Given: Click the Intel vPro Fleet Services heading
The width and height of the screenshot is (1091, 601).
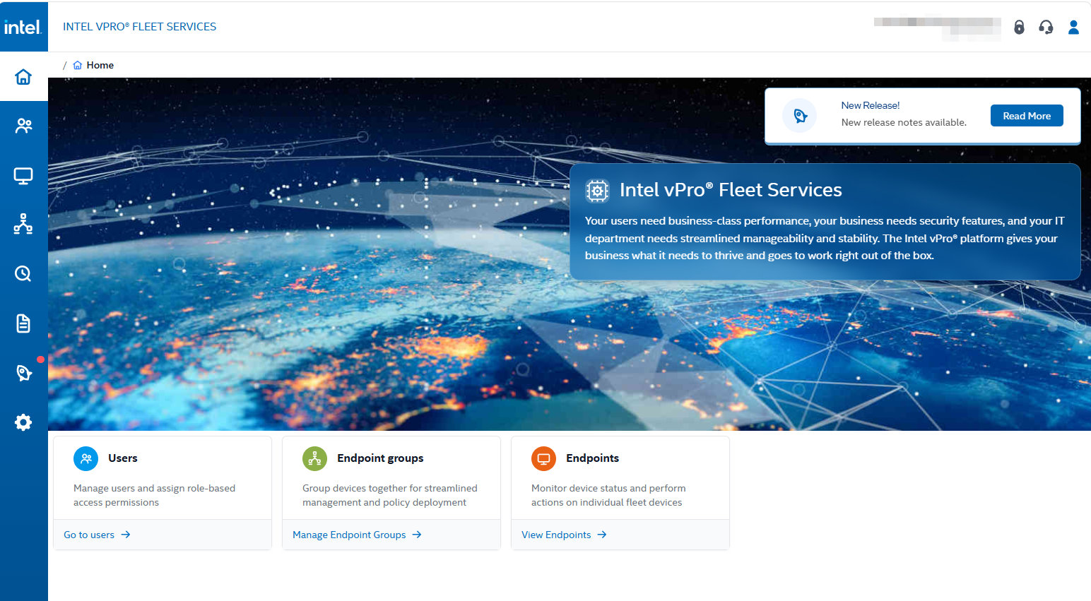Looking at the screenshot, I should click(731, 190).
